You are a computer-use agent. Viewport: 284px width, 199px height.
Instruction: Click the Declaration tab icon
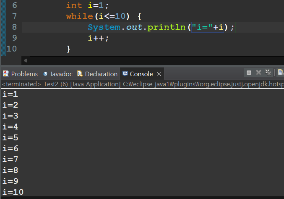point(80,74)
